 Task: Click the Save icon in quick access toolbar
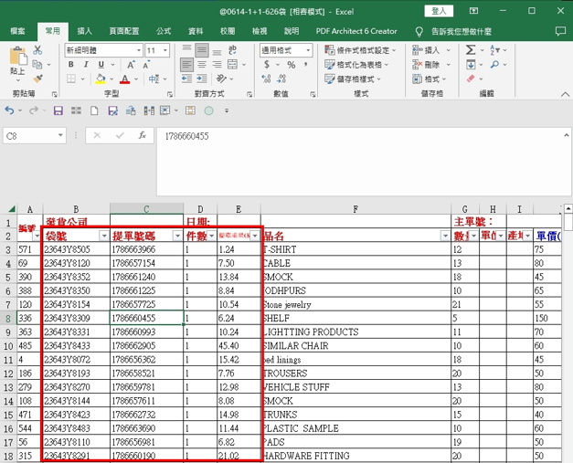(58, 110)
